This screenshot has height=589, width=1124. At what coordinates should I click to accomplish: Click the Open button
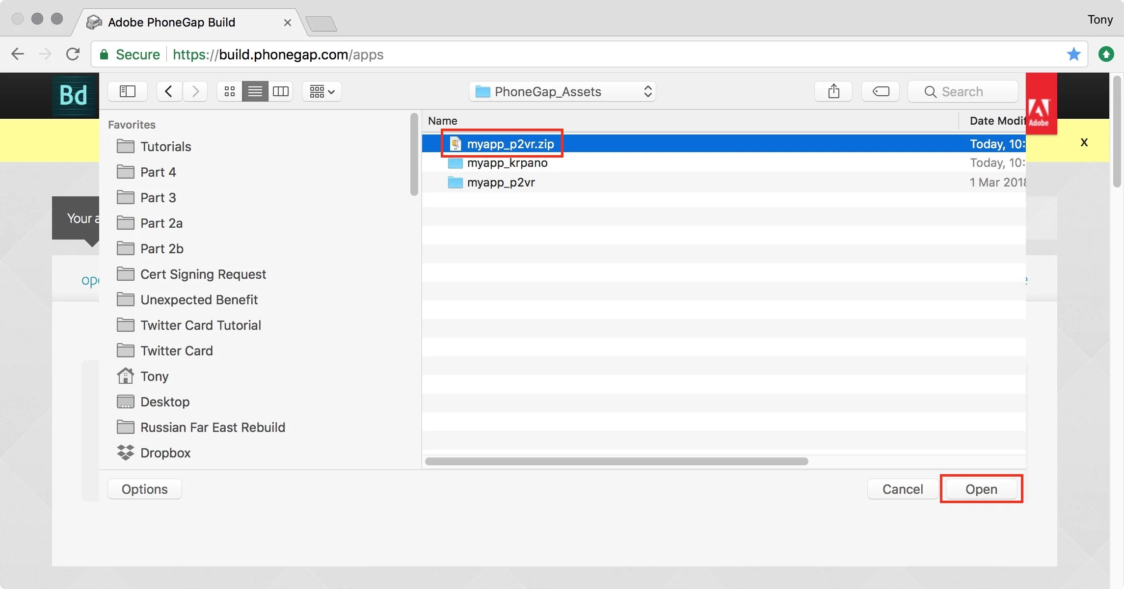coord(981,489)
